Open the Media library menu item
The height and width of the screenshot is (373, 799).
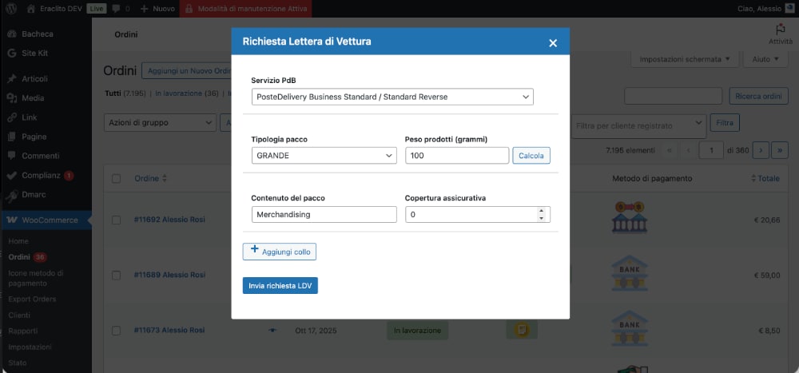pyautogui.click(x=32, y=97)
